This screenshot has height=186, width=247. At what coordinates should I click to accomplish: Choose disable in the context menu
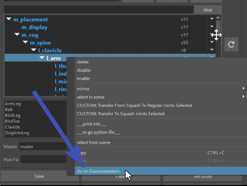coord(84,70)
